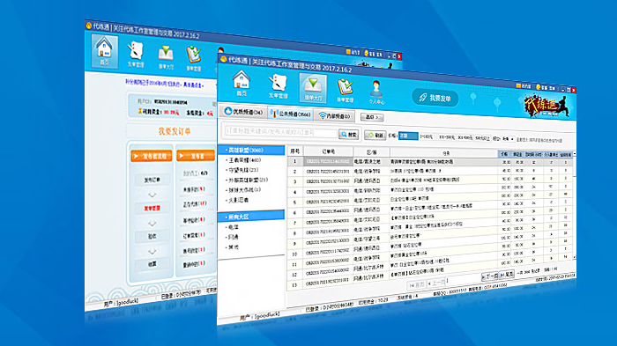Select 火影忍者 in the game list
The height and width of the screenshot is (346, 617).
point(238,200)
